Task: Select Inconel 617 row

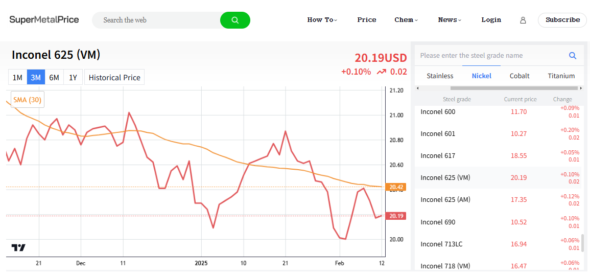Action: [498, 155]
